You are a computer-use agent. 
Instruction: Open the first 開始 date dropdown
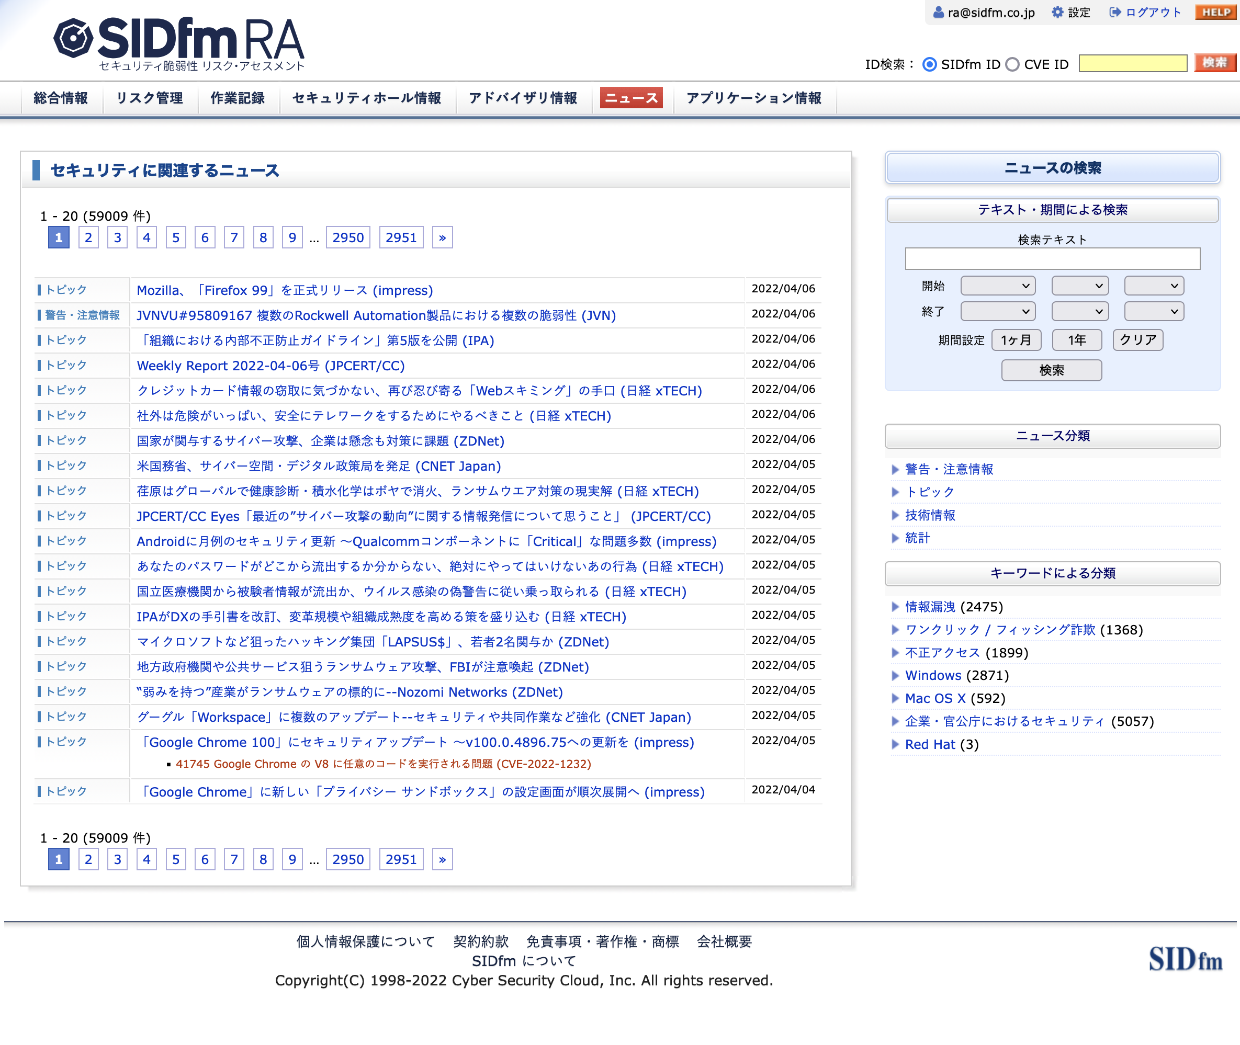[x=998, y=286]
